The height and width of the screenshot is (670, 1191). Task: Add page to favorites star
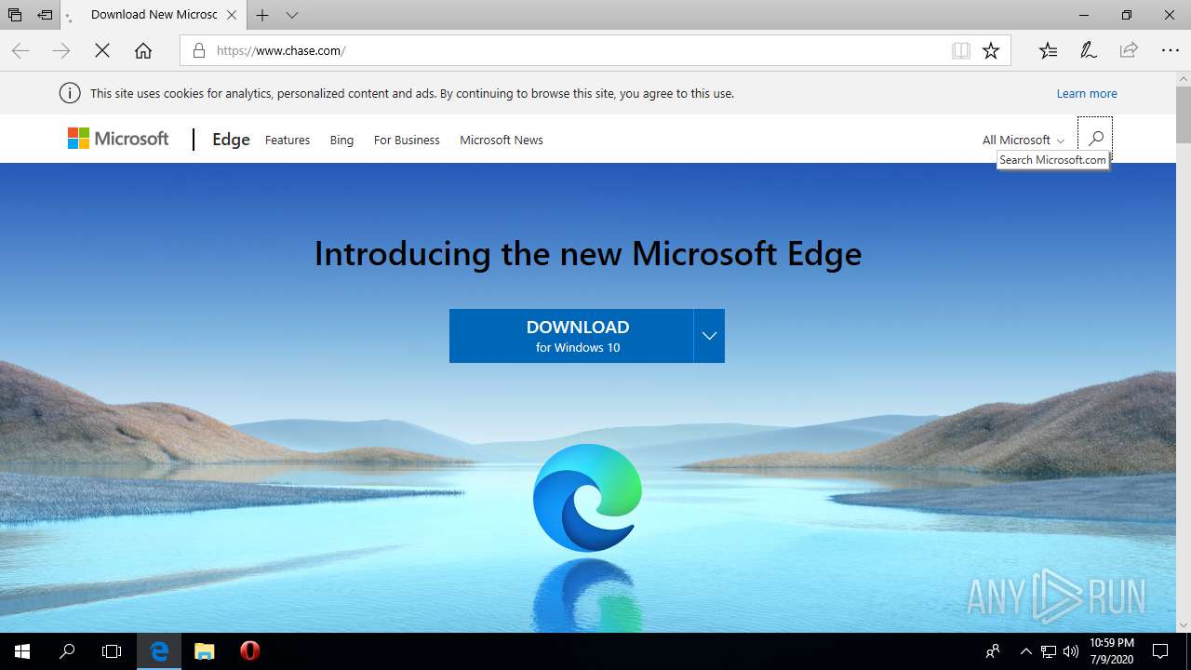point(991,50)
